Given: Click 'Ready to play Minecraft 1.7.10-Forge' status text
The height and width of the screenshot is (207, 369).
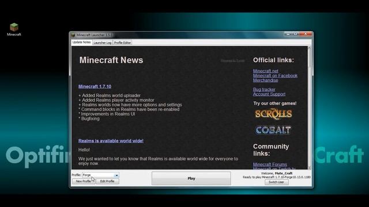Looking at the screenshot, I should pyautogui.click(x=277, y=177).
